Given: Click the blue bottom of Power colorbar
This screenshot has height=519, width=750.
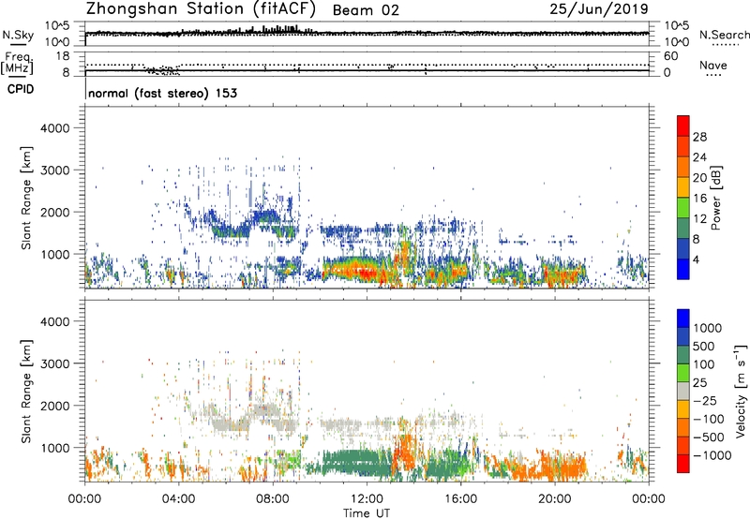Looking at the screenshot, I should [683, 269].
